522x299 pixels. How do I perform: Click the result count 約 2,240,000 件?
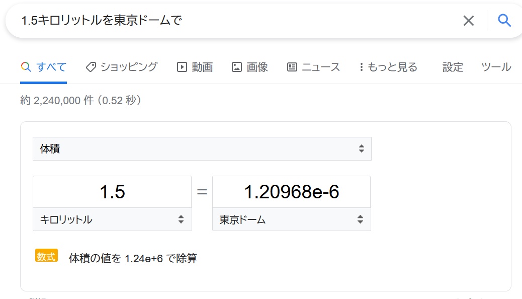(57, 100)
